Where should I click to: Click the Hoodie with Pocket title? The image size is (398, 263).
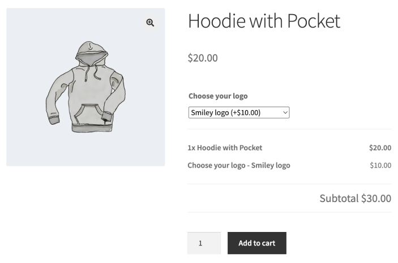pyautogui.click(x=264, y=21)
